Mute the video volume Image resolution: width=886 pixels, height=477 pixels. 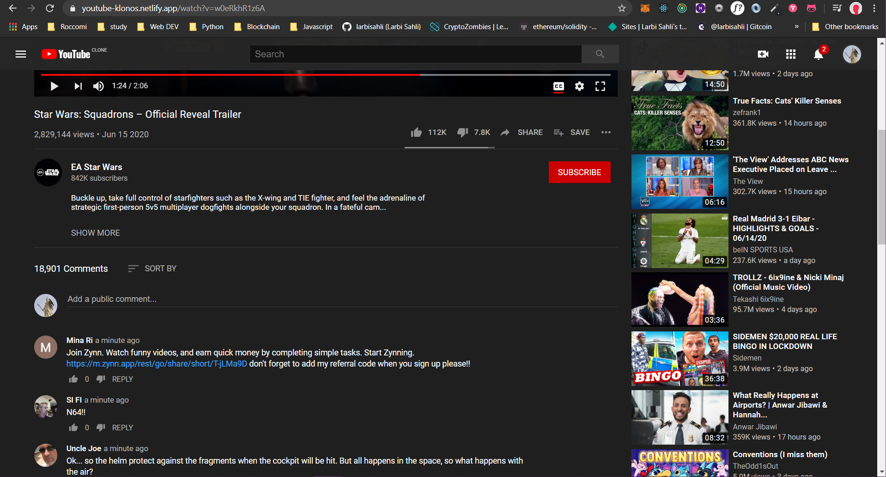pyautogui.click(x=98, y=86)
